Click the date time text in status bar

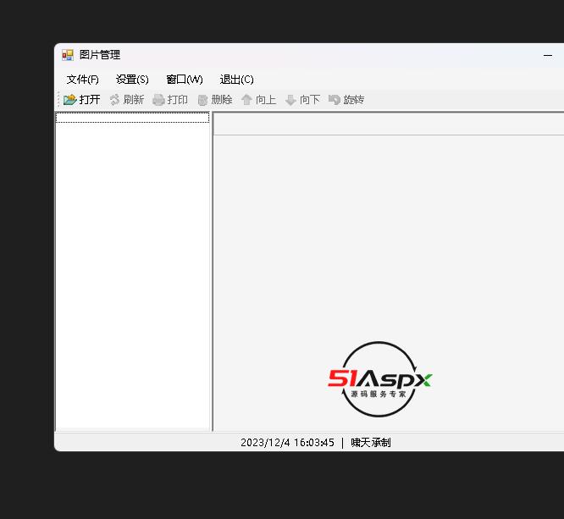[287, 443]
